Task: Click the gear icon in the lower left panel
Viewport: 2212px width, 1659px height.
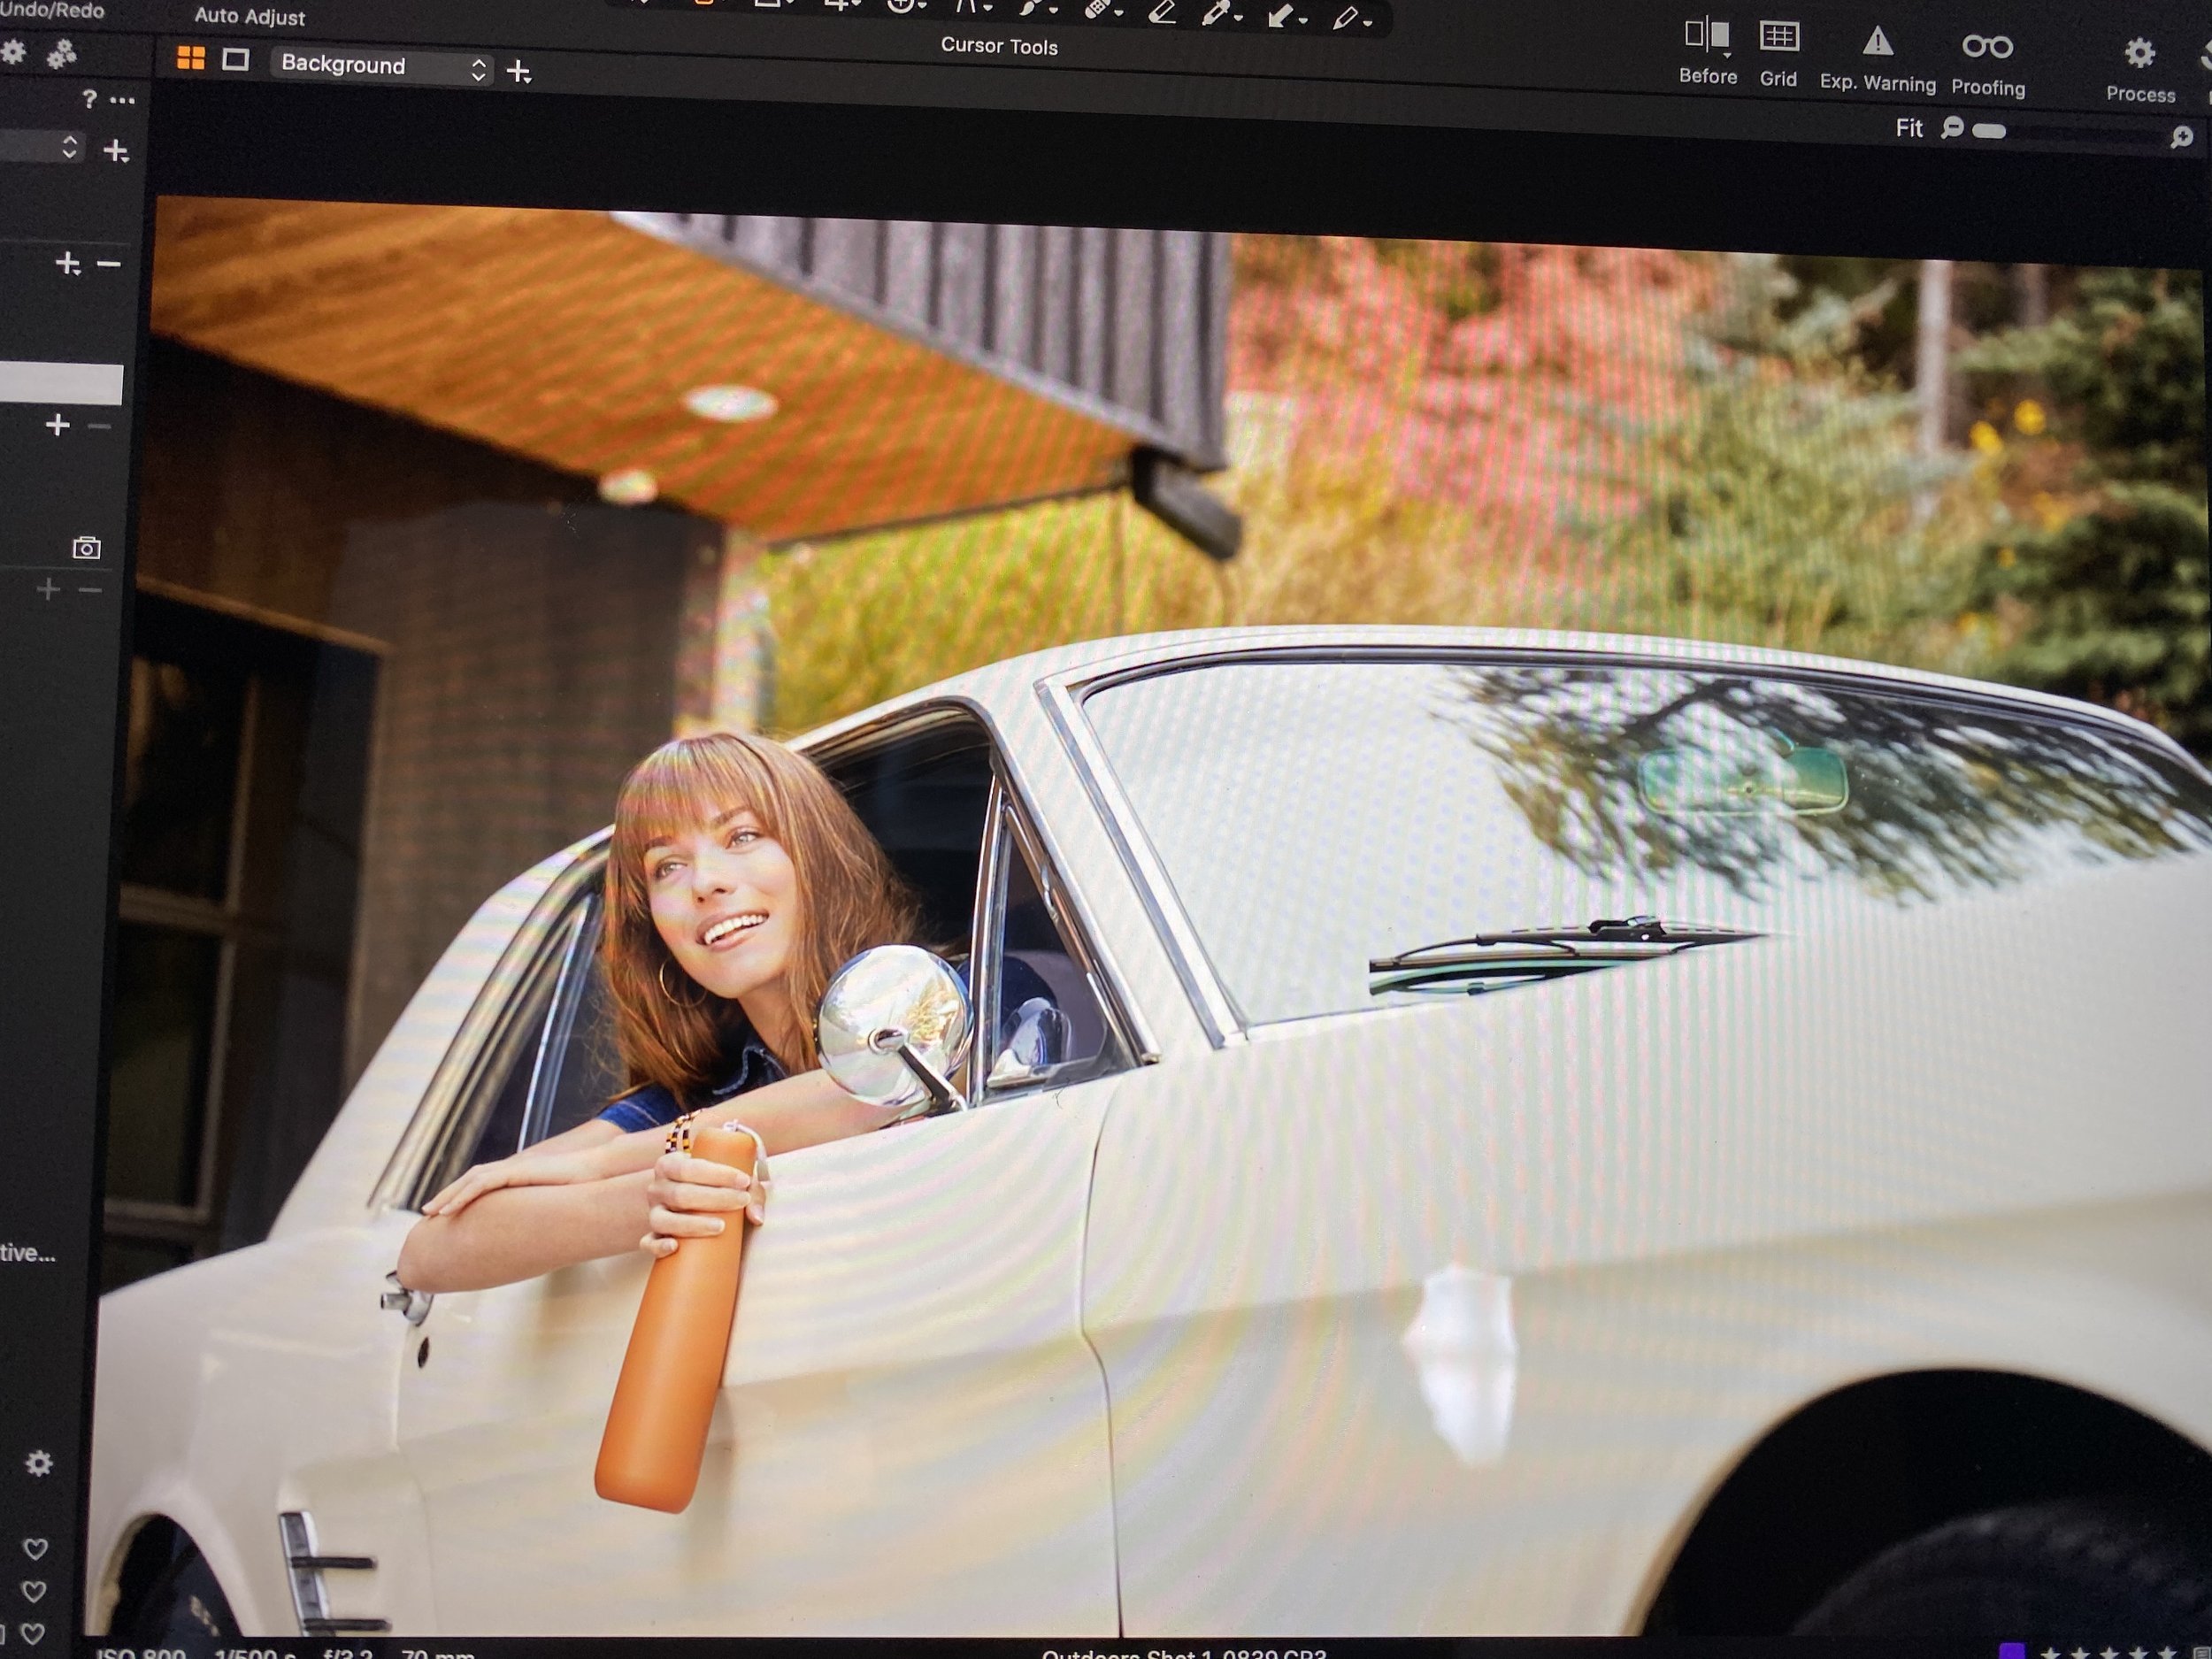Action: click(39, 1463)
